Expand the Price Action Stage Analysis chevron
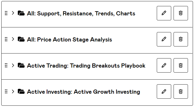This screenshot has width=194, height=107. (x=13, y=39)
